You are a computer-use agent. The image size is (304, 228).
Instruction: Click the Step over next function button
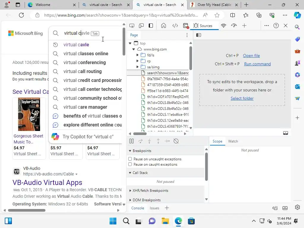[140, 141]
